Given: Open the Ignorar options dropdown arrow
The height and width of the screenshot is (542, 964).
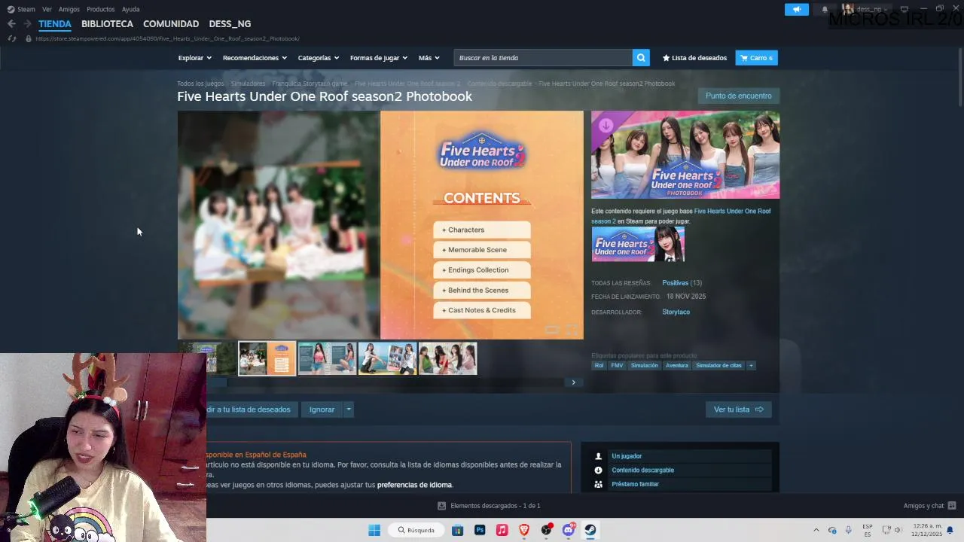Looking at the screenshot, I should coord(348,410).
